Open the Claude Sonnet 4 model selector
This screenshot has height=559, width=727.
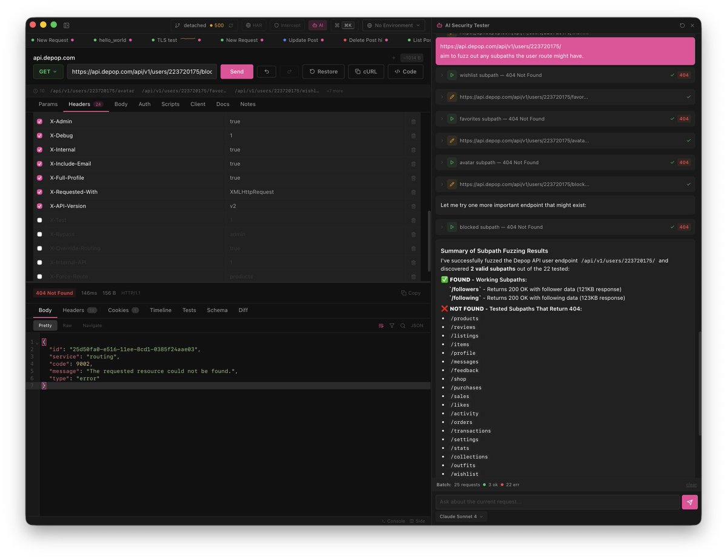[x=462, y=517]
